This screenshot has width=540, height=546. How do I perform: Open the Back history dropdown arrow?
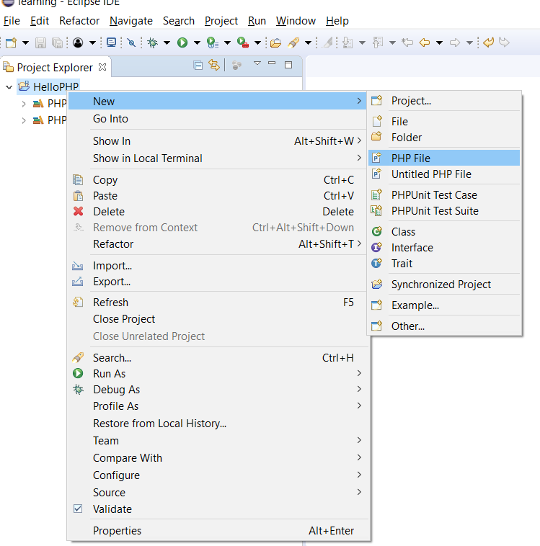(x=440, y=42)
